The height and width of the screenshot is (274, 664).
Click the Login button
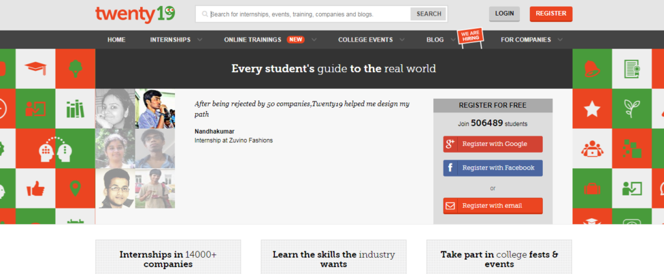(x=504, y=14)
